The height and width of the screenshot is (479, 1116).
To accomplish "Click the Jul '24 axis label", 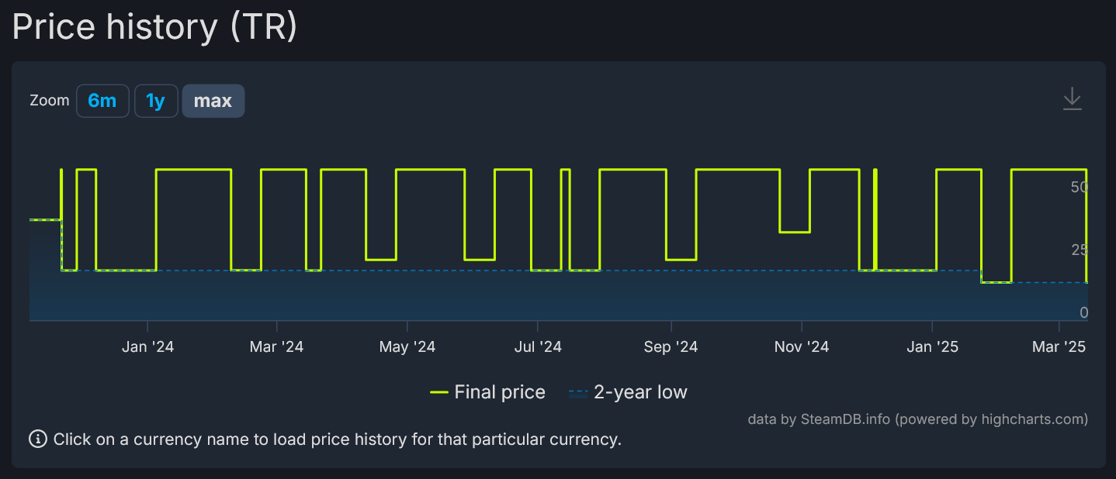I will click(x=538, y=346).
